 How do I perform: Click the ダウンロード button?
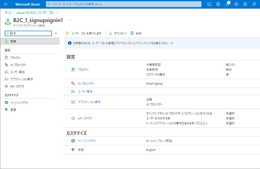pos(118,33)
